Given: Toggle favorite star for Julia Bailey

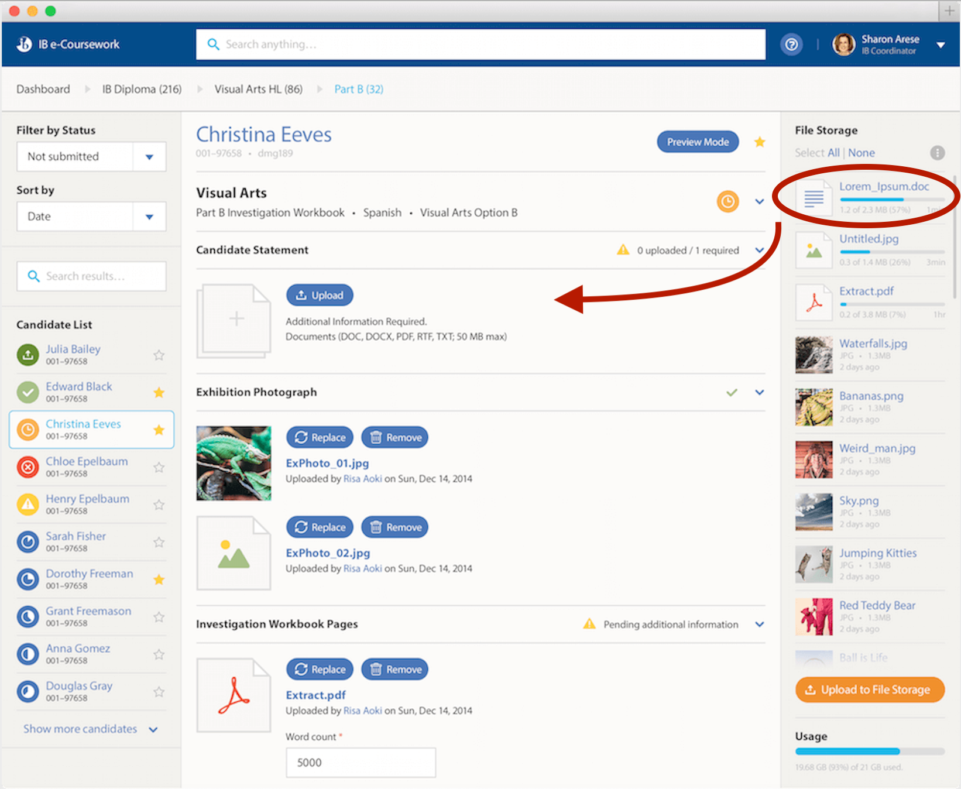Looking at the screenshot, I should [159, 355].
